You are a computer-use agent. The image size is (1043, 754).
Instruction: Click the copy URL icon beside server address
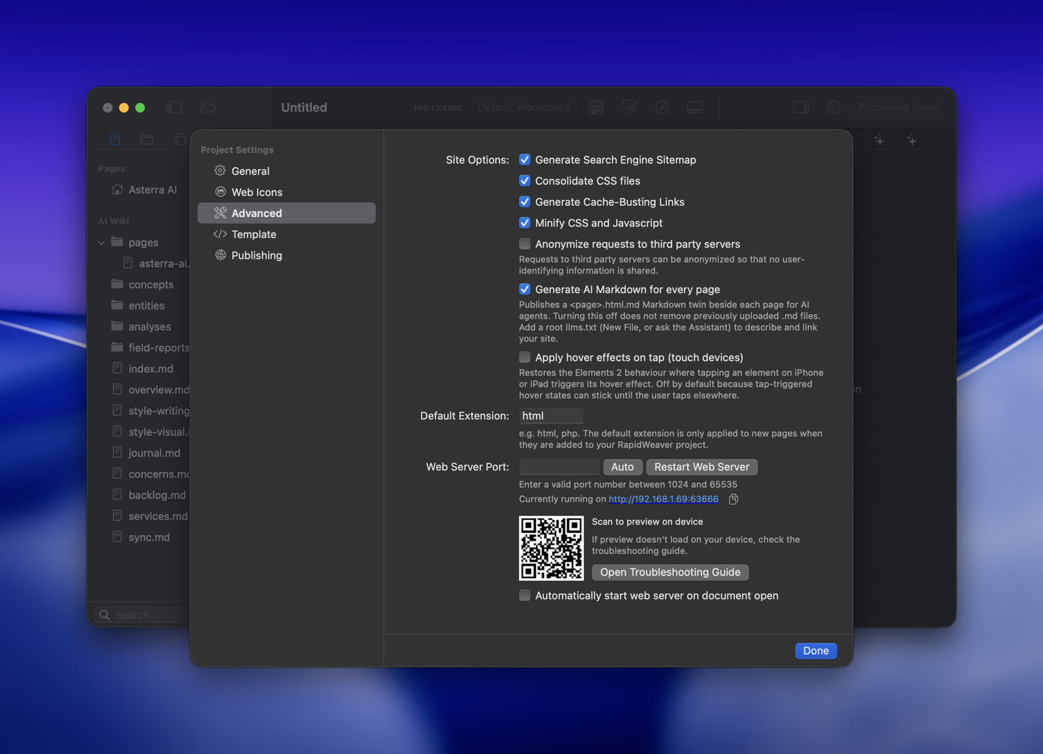(733, 499)
